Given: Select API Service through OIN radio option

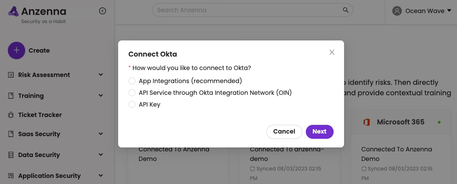Looking at the screenshot, I should coord(132,93).
